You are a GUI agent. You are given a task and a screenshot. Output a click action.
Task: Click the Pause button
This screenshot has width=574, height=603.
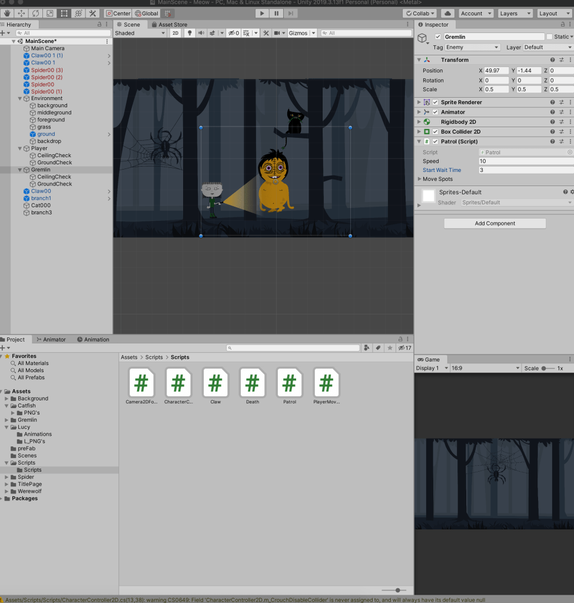[276, 13]
